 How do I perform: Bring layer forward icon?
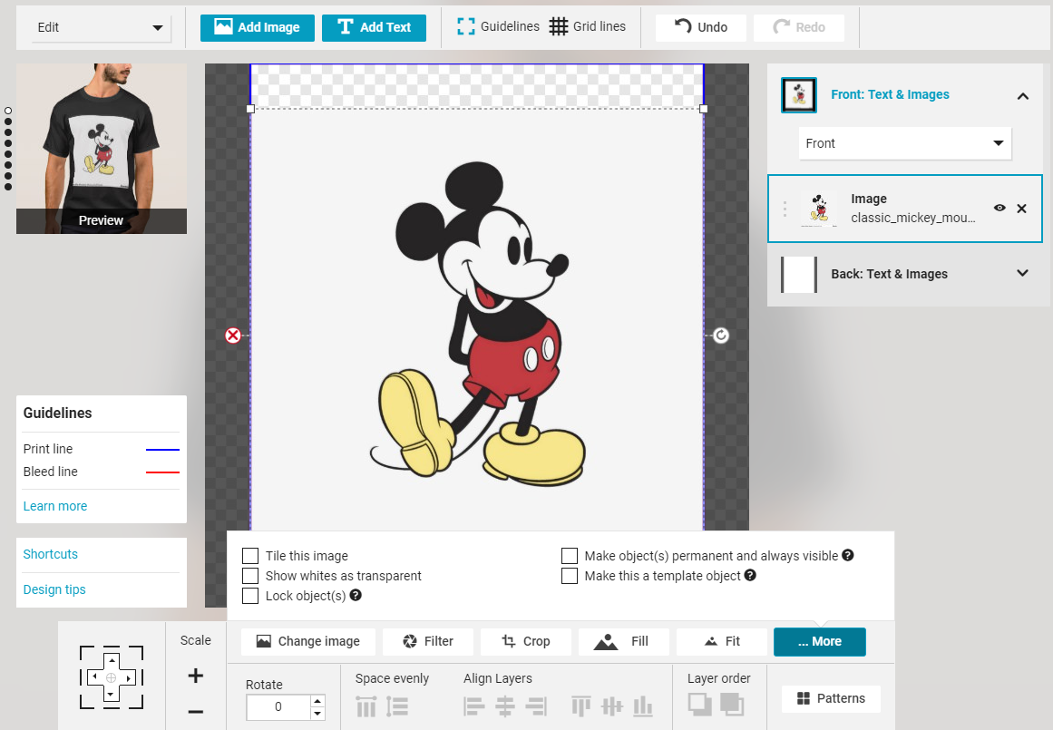click(700, 704)
